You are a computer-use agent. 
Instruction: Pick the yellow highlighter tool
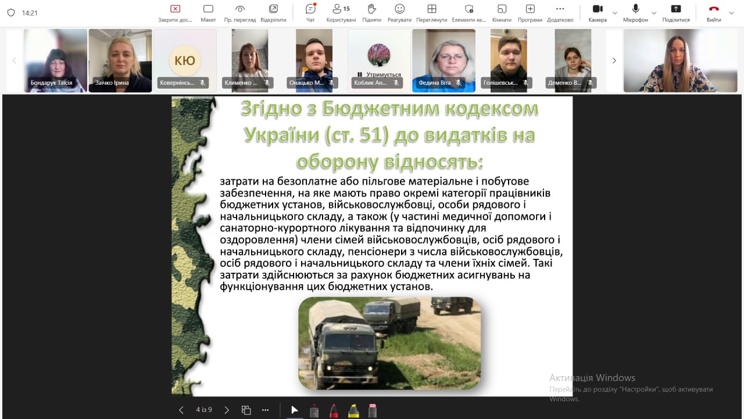[x=353, y=410]
